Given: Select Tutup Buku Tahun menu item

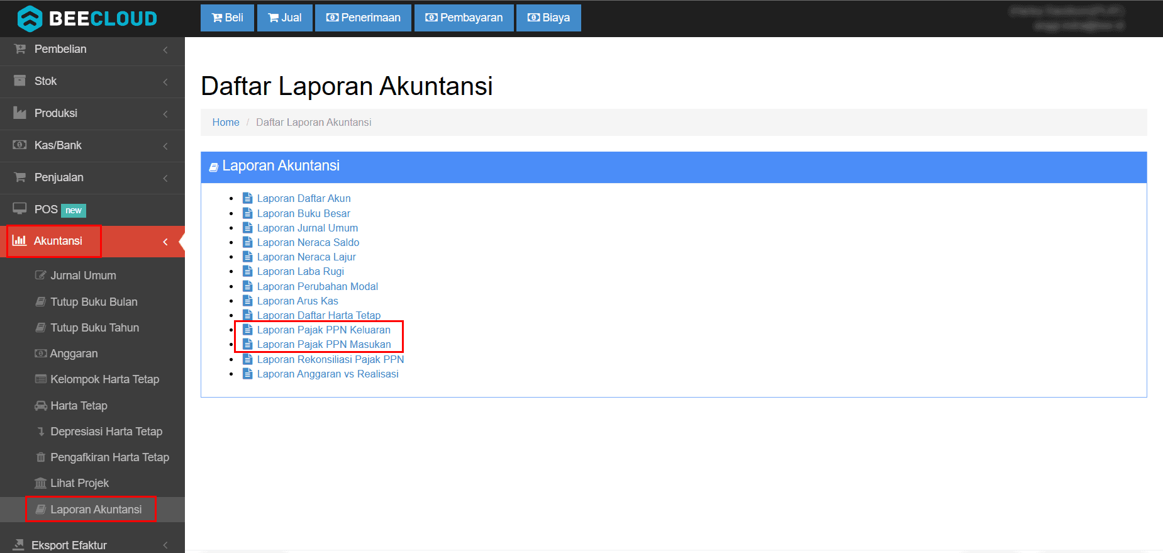Looking at the screenshot, I should (94, 328).
